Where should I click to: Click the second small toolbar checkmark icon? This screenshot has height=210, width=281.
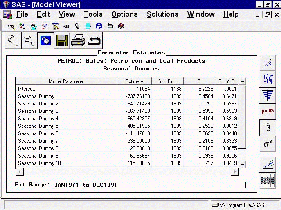point(22,26)
